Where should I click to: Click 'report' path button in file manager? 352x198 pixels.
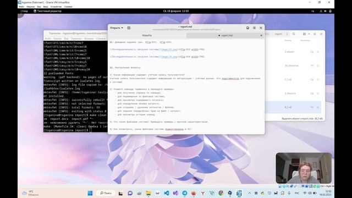pyautogui.click(x=278, y=34)
